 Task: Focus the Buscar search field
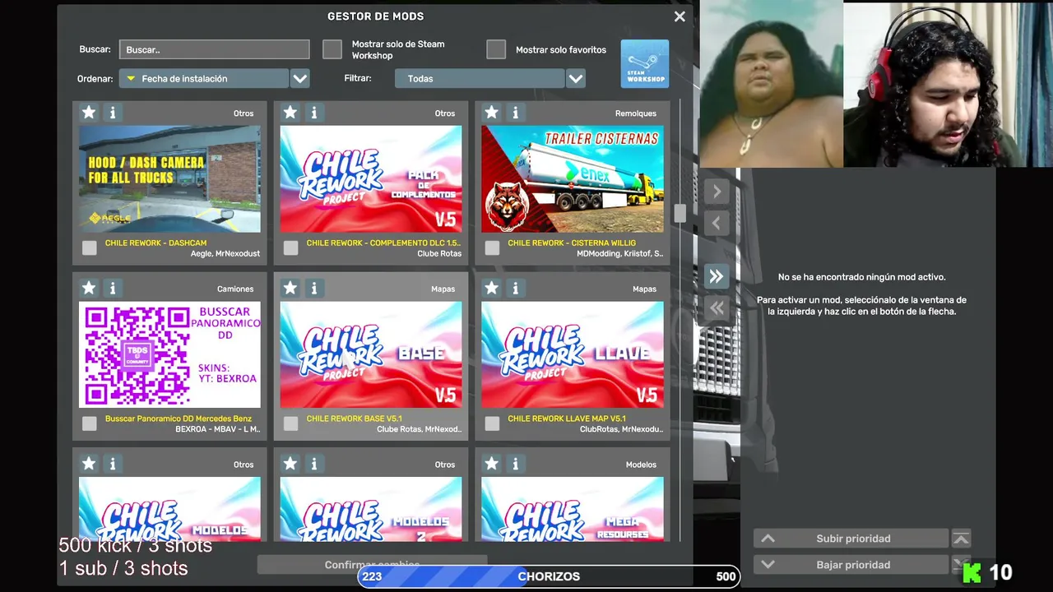(x=214, y=49)
